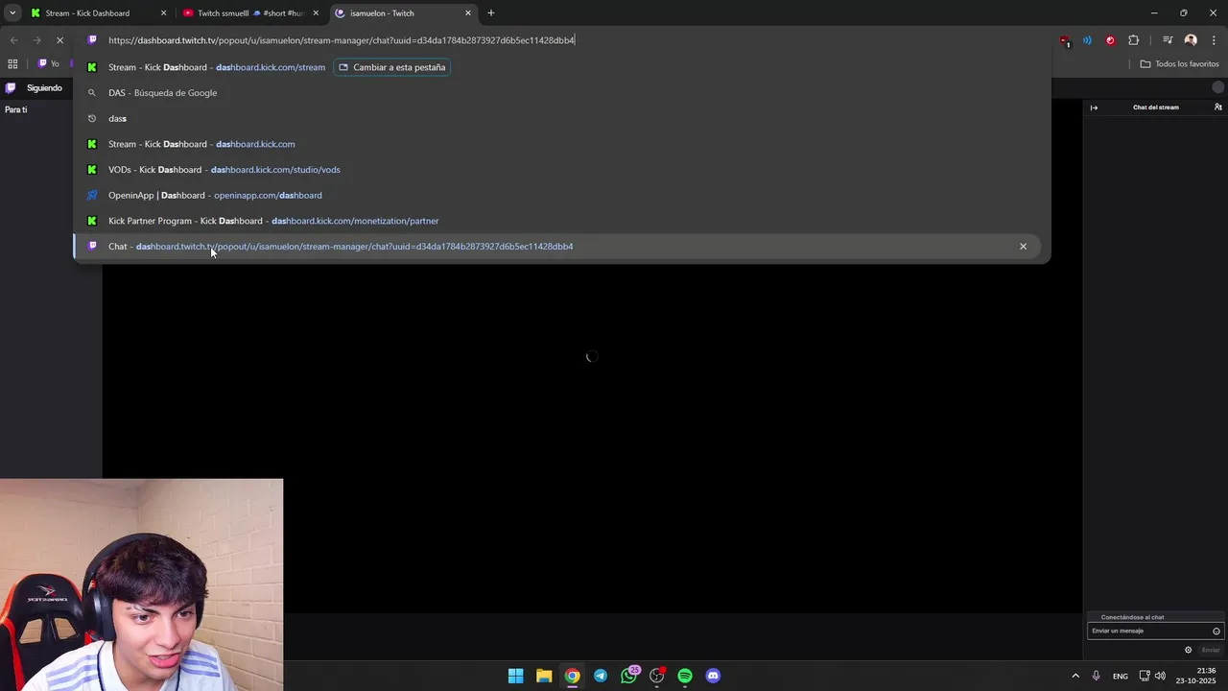Open File Explorer from the taskbar
Screen dimensions: 1228x691
tap(544, 676)
